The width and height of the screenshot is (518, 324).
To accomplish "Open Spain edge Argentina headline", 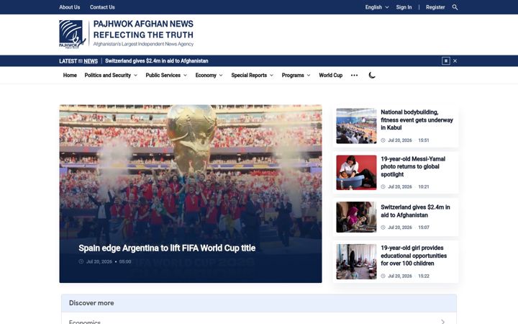I will pyautogui.click(x=167, y=248).
